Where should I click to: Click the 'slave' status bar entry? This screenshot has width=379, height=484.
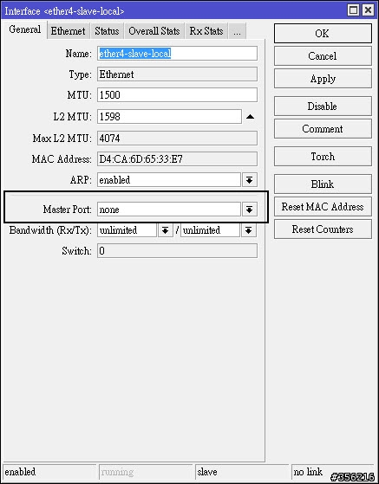(x=242, y=472)
